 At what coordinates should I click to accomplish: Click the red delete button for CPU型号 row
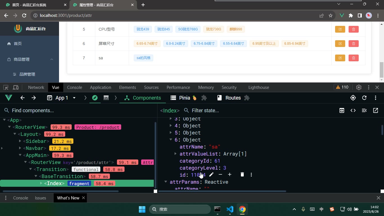click(353, 29)
